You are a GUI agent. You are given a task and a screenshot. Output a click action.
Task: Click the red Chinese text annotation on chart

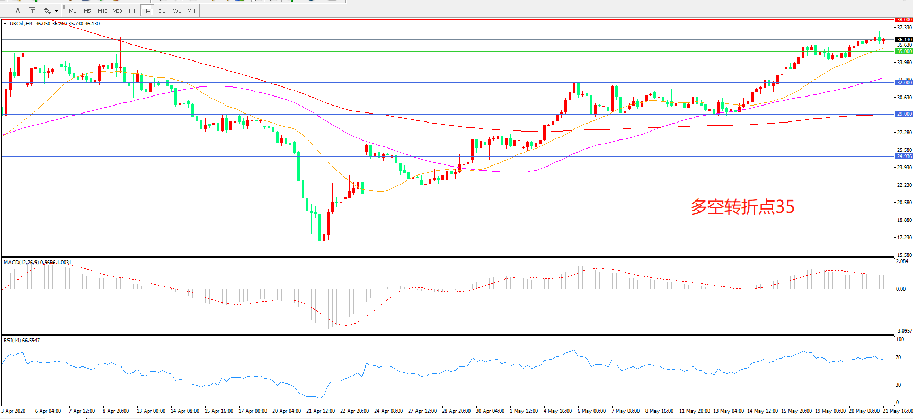742,207
